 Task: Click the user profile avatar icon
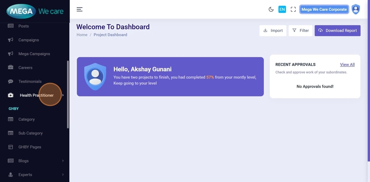[355, 9]
